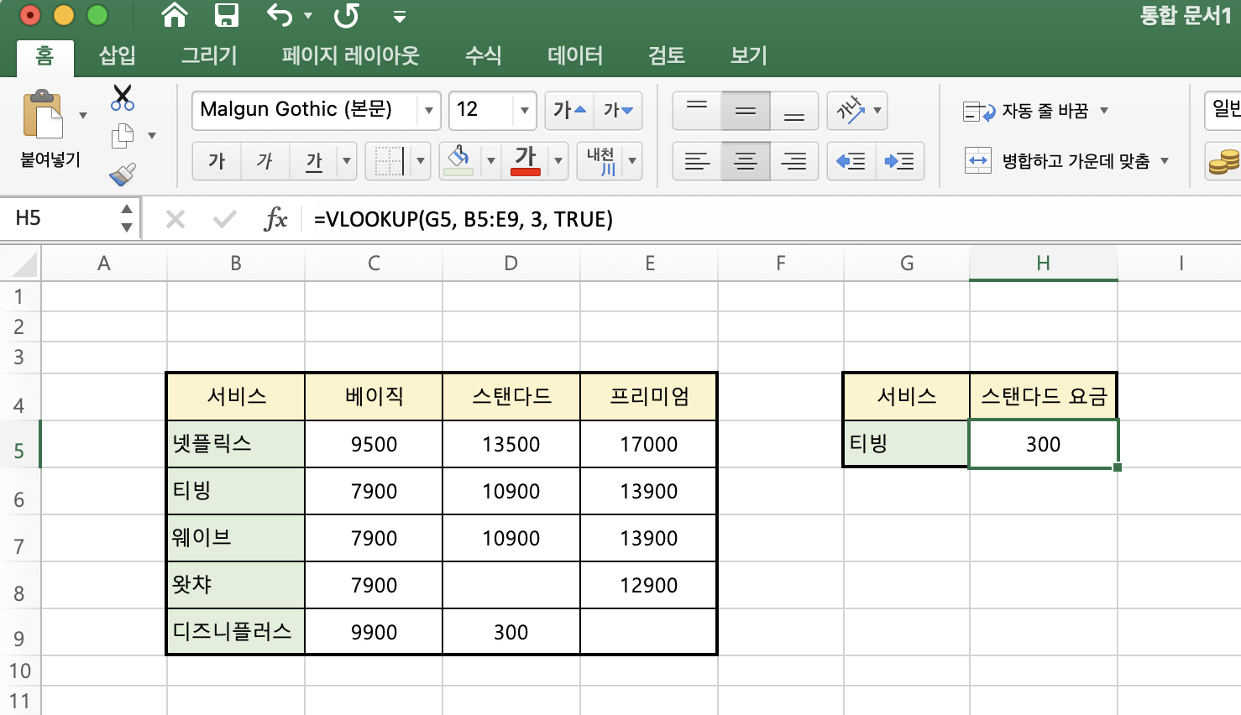The height and width of the screenshot is (715, 1241).
Task: Undo the last action
Action: 280,15
